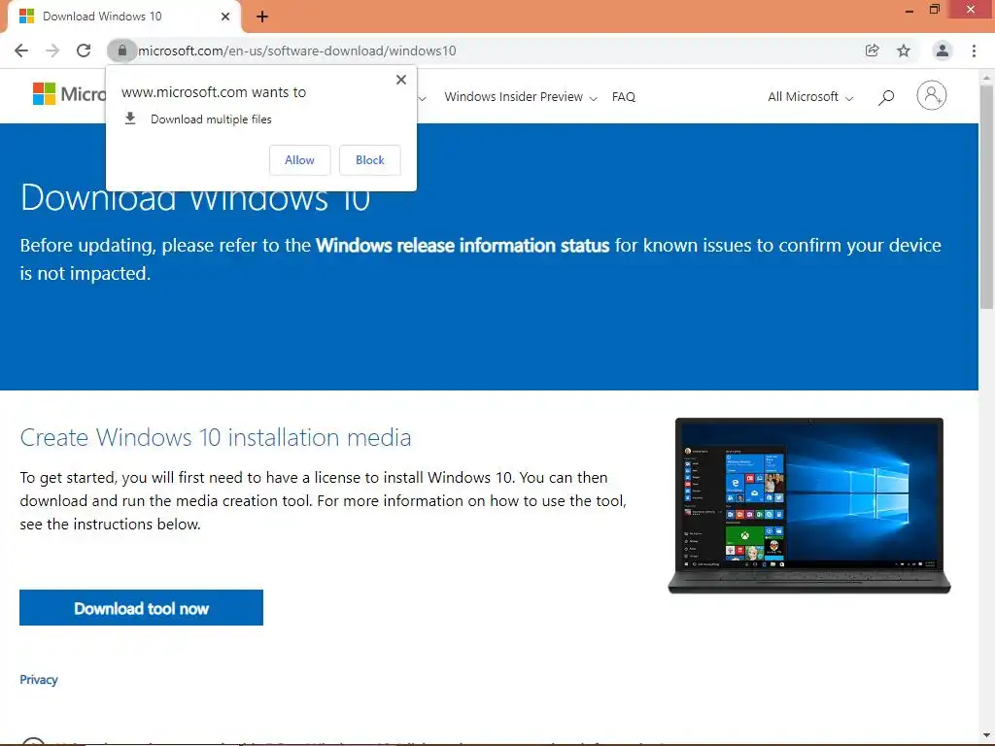This screenshot has height=746, width=995.
Task: Click the Windows 10 laptop image
Action: pyautogui.click(x=809, y=505)
